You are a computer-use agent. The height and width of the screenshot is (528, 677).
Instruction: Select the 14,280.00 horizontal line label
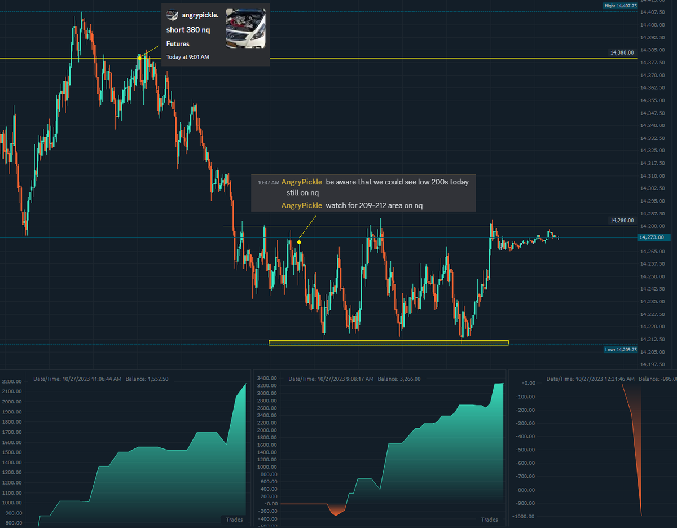[x=622, y=221]
